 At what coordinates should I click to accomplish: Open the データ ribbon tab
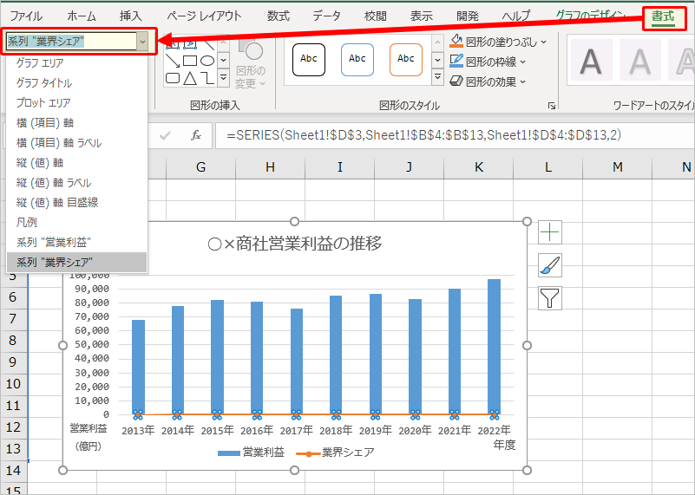tap(326, 16)
